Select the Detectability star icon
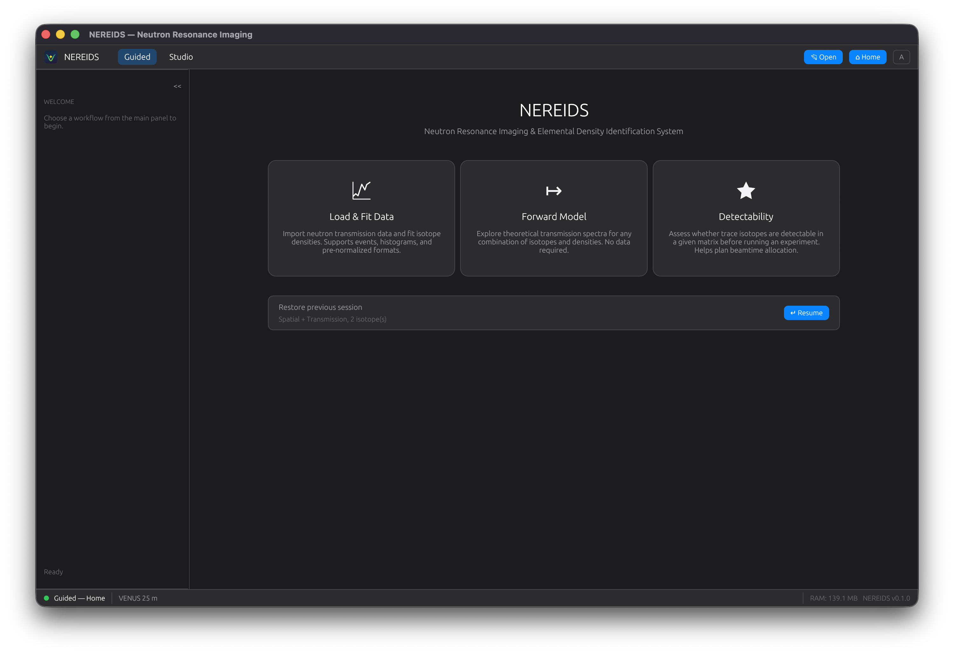This screenshot has width=954, height=654. coord(746,190)
